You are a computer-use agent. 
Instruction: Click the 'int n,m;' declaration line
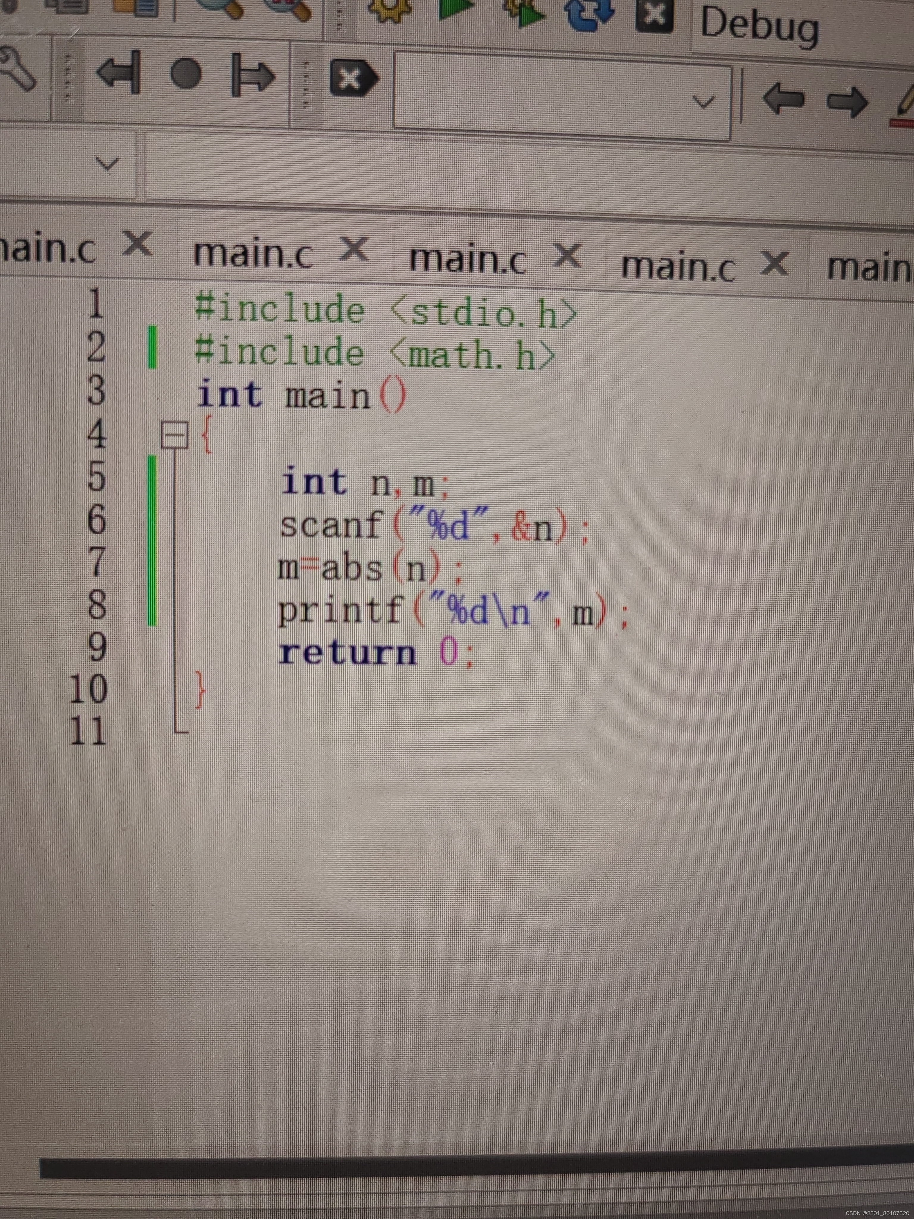[x=366, y=482]
